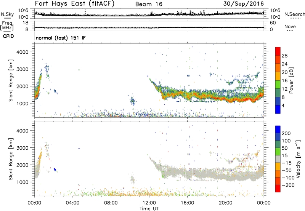Click the '12:00' time tick label
The height and width of the screenshot is (211, 305).
[149, 203]
